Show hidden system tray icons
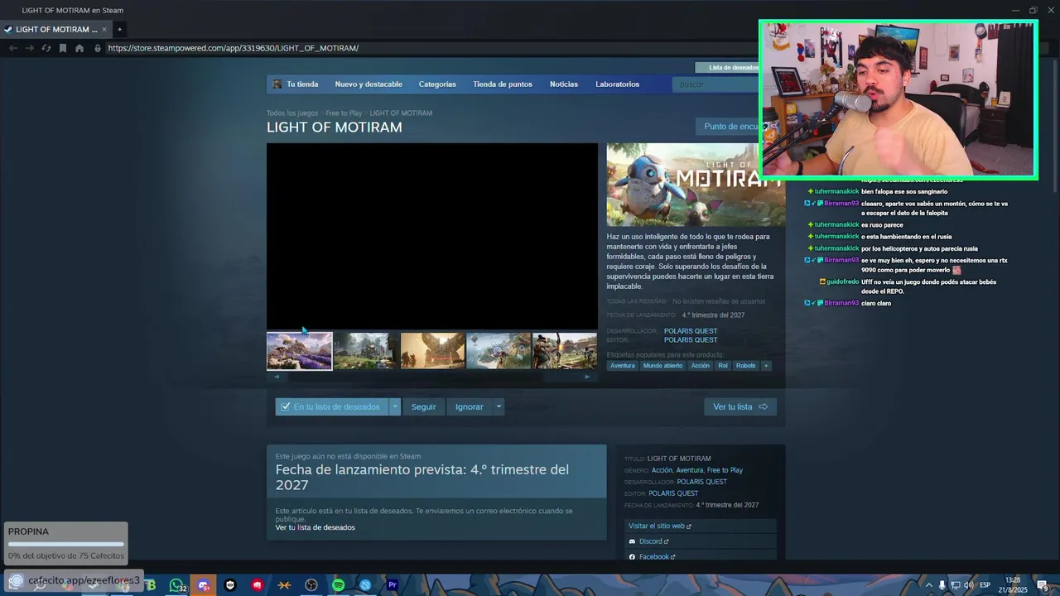The image size is (1060, 596). tap(929, 585)
